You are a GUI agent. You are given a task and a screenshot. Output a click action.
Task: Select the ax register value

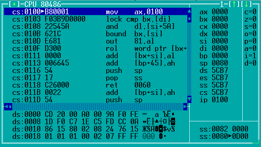point(220,11)
